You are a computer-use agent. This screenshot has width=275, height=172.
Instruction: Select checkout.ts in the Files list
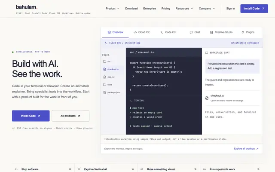click(x=113, y=69)
